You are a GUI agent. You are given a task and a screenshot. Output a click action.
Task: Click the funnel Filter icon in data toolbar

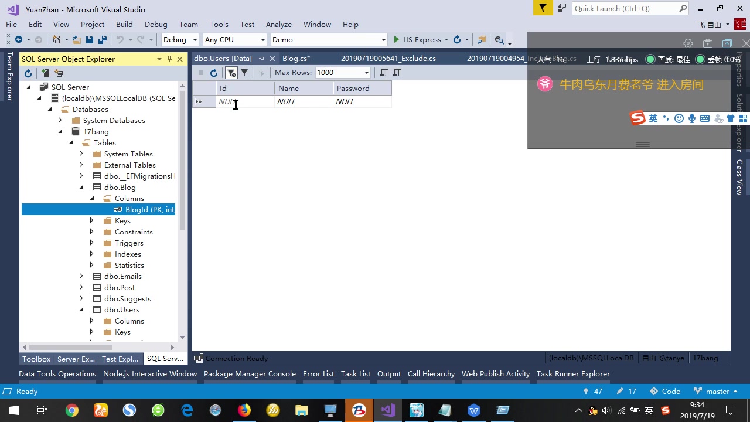[x=244, y=73]
